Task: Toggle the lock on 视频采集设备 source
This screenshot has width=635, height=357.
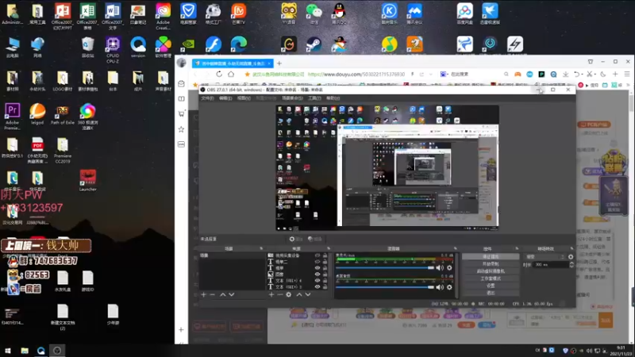Action: click(325, 255)
